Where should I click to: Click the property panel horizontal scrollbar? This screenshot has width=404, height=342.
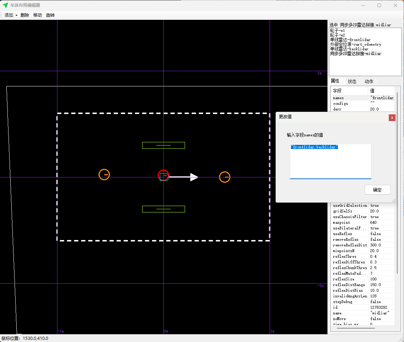(x=356, y=328)
